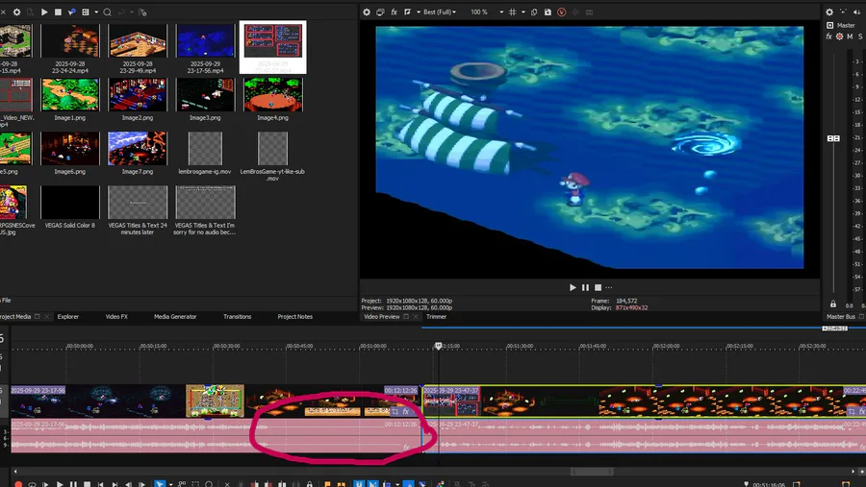Screen dimensions: 866x487
Task: Select lembrosgame-ig.mov media item
Action: (x=205, y=148)
